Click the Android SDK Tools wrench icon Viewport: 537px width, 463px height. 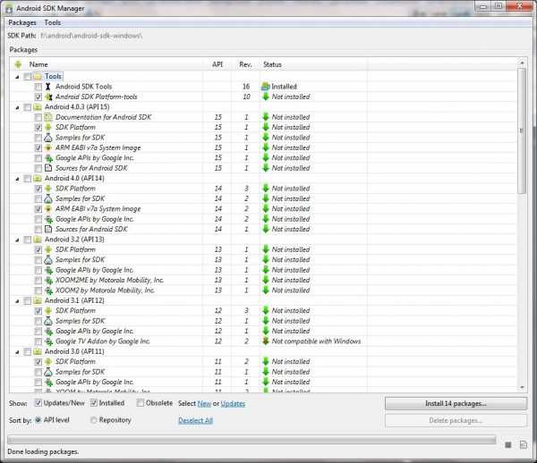pos(48,87)
